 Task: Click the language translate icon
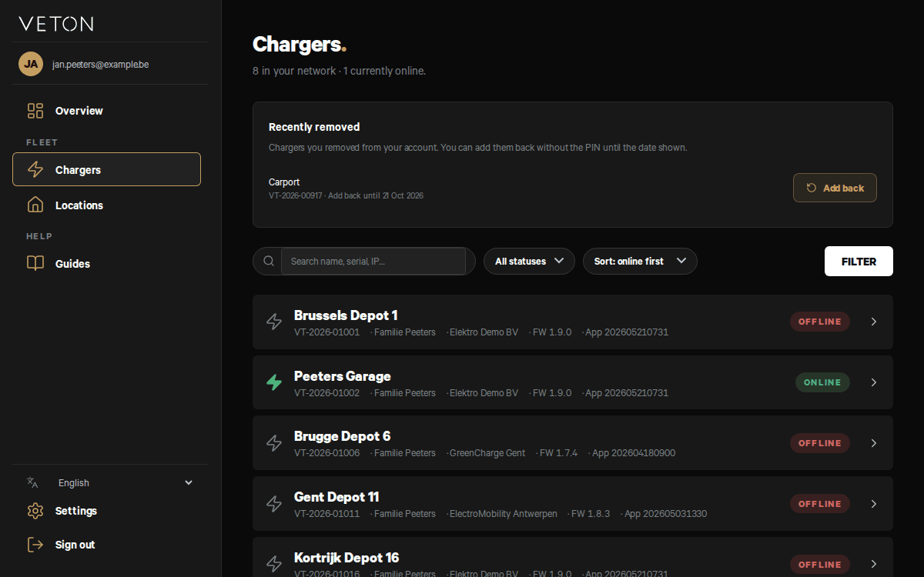pyautogui.click(x=32, y=482)
